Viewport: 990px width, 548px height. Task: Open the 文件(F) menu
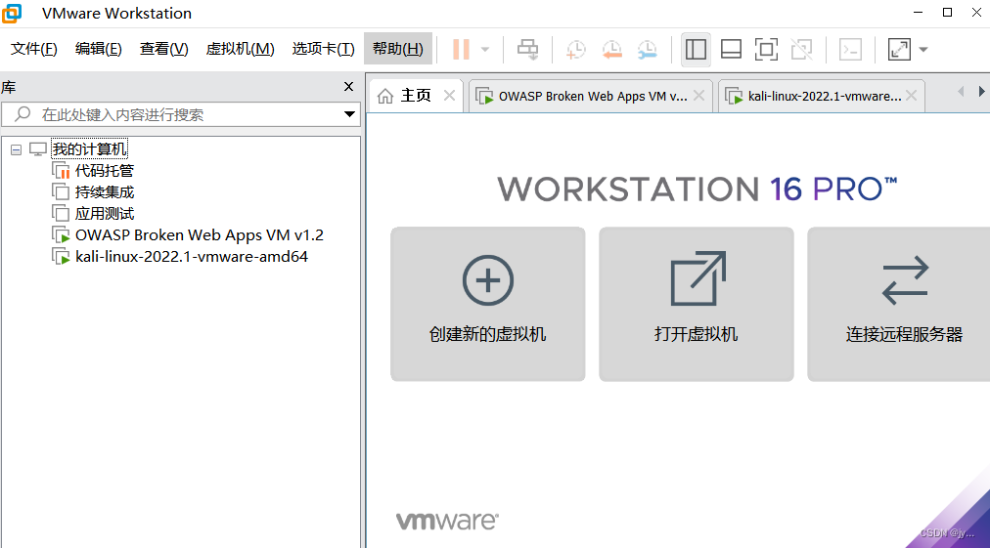[34, 49]
